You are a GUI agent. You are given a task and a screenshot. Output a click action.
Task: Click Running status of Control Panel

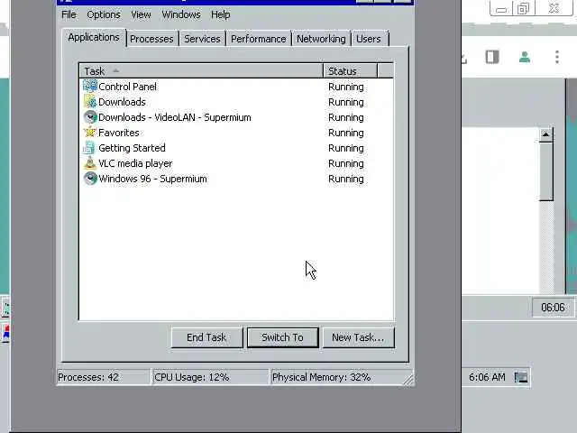[346, 87]
